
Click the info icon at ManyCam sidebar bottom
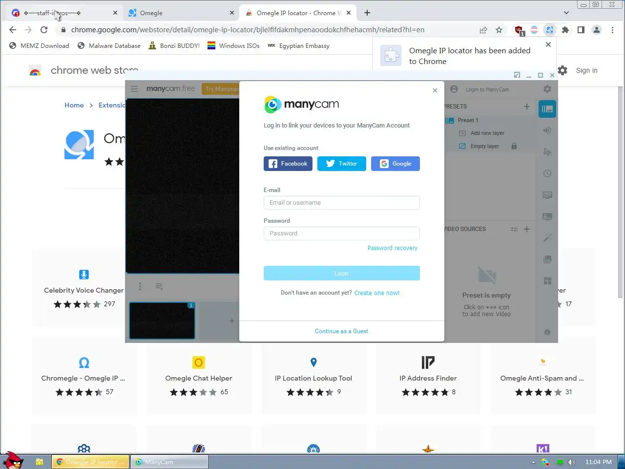pos(547,332)
